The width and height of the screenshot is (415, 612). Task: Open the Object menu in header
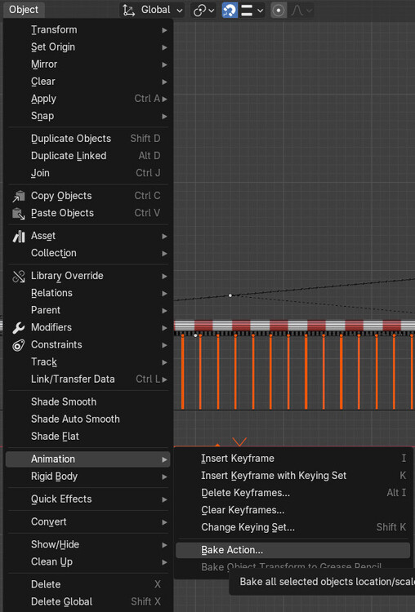click(x=24, y=9)
